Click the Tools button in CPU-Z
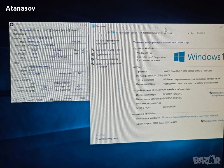Image resolution: width=224 pixels, height=168 pixels. [x=51, y=99]
